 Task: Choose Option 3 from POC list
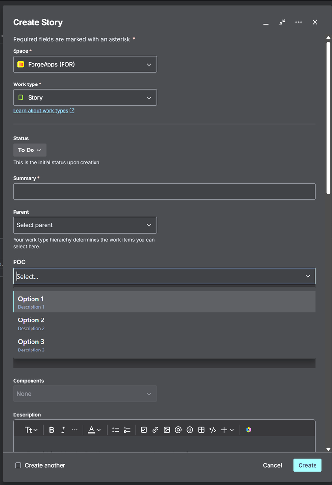[164, 345]
